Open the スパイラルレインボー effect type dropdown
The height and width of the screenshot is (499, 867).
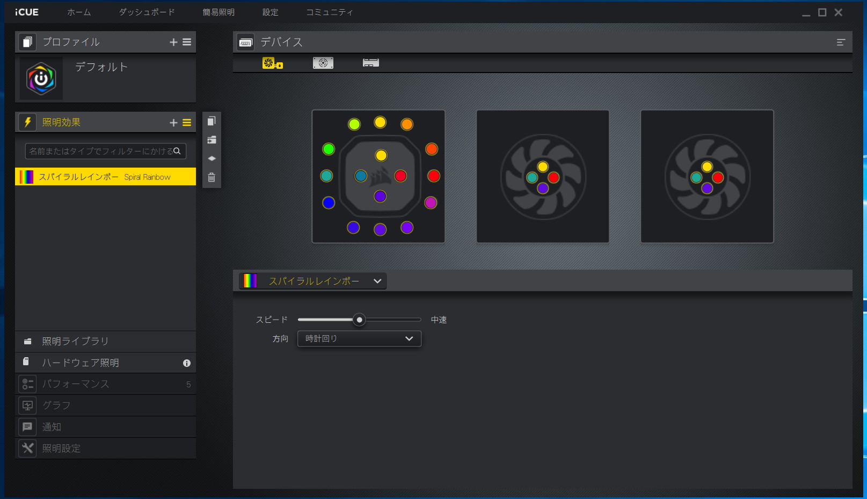313,281
